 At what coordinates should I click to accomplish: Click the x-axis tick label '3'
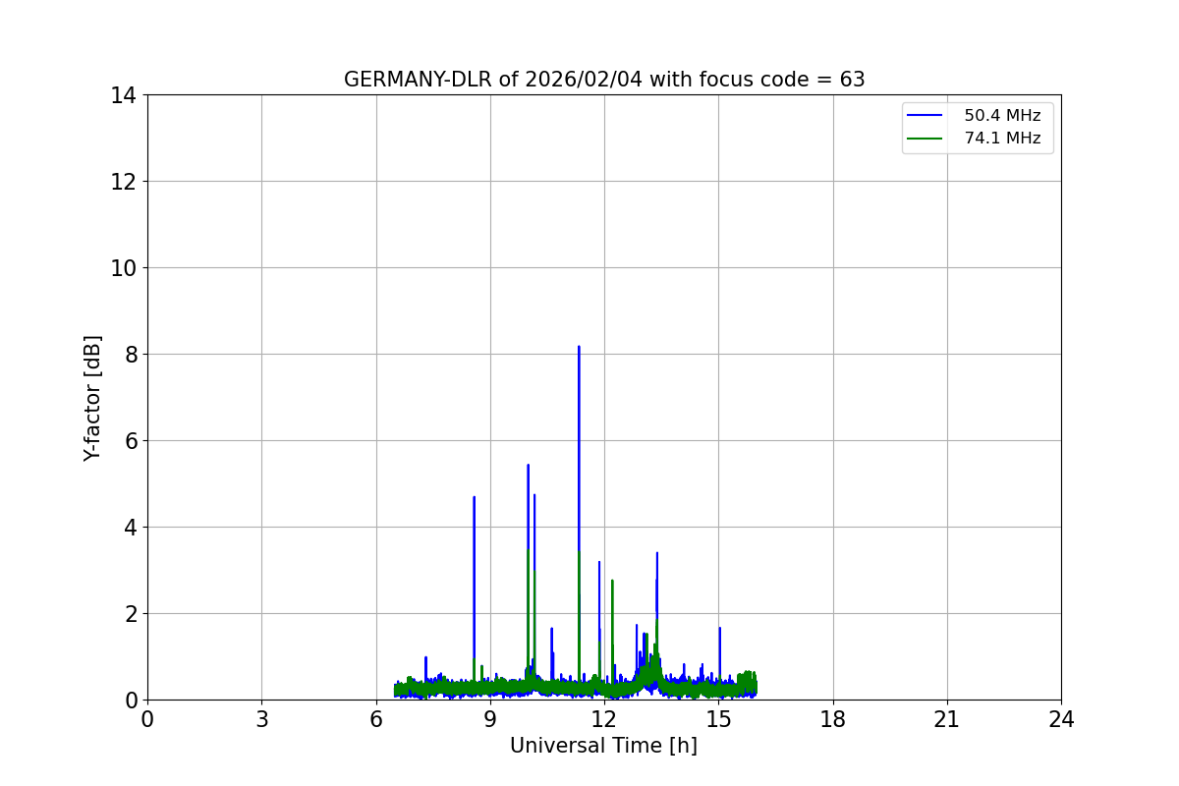click(261, 719)
